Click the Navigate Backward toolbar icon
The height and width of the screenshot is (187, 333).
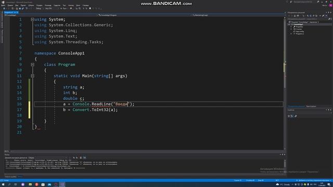(4, 8)
